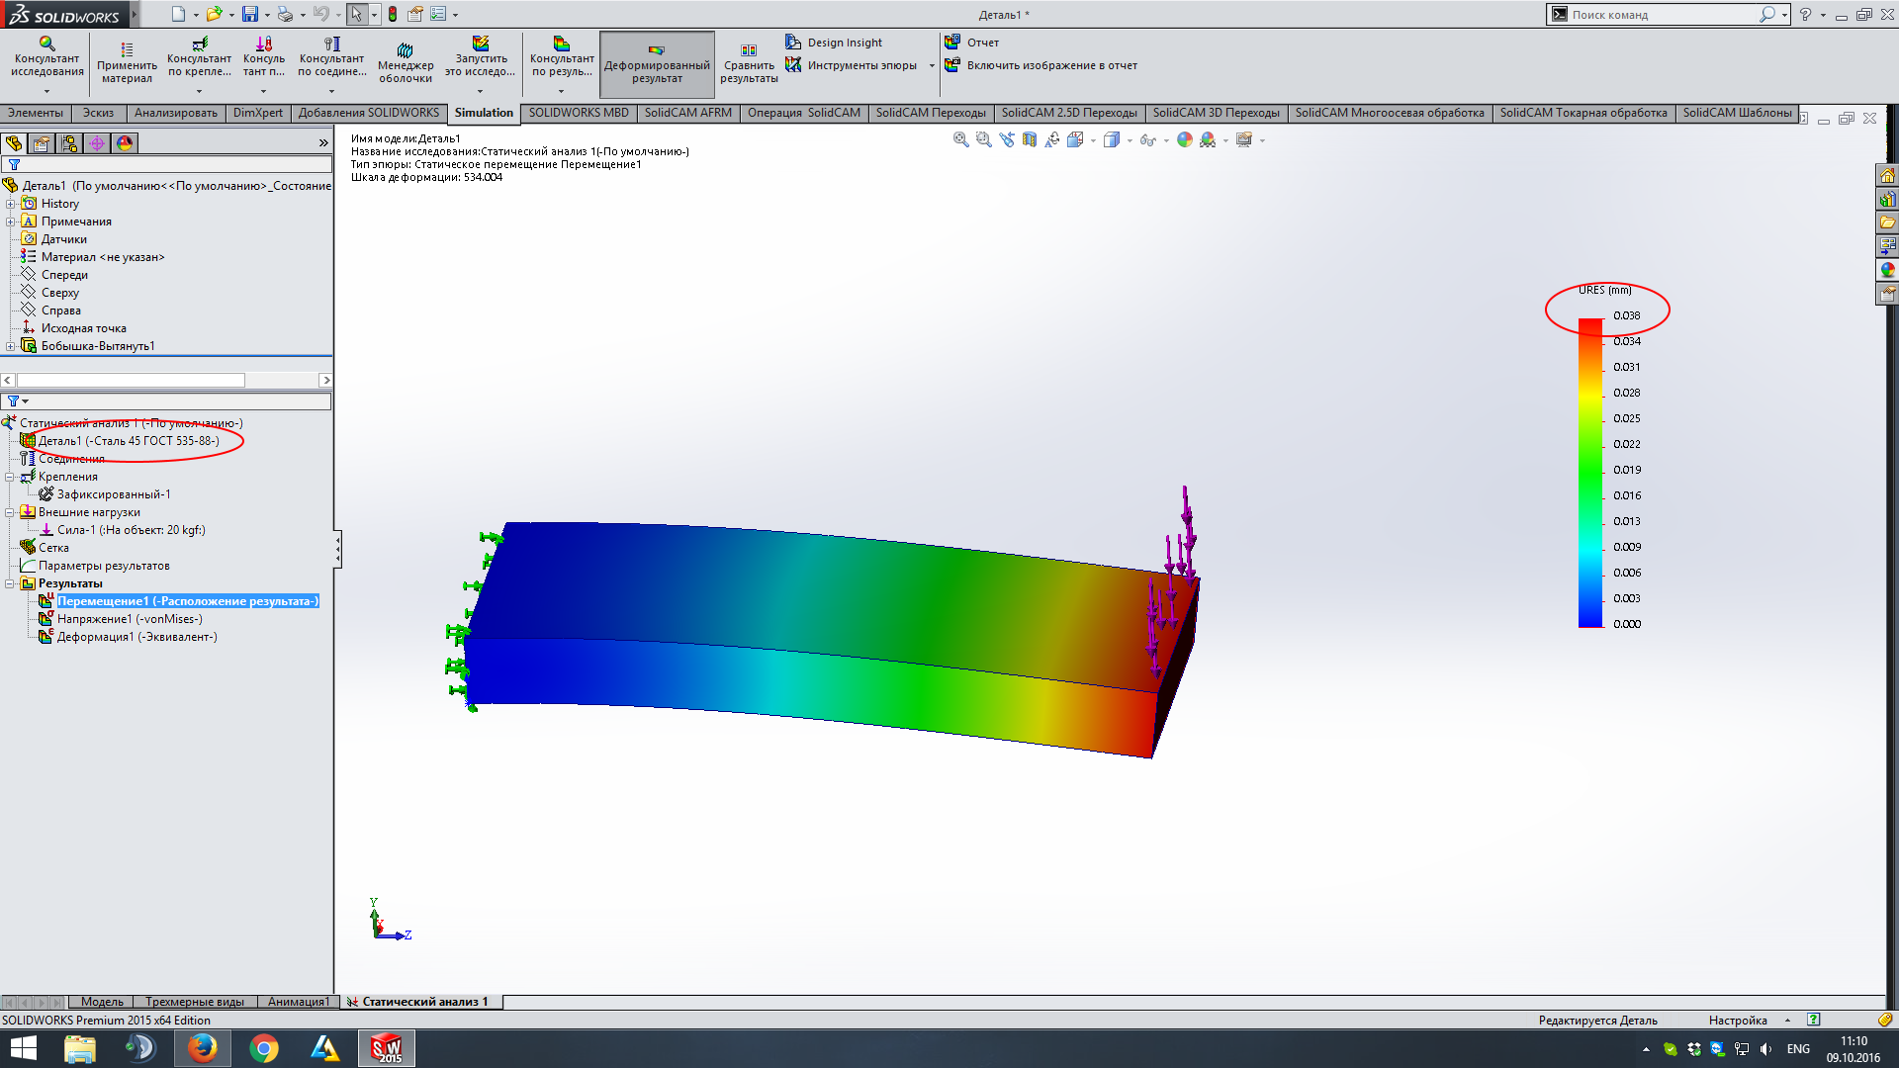The width and height of the screenshot is (1899, 1068).
Task: Click the Apply Material (Применить материал) icon
Action: [127, 49]
